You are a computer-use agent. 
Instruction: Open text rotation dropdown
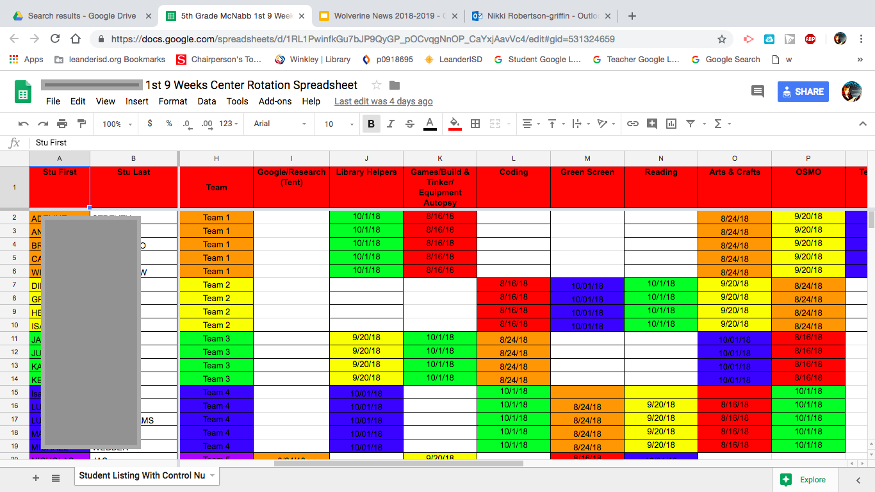605,124
